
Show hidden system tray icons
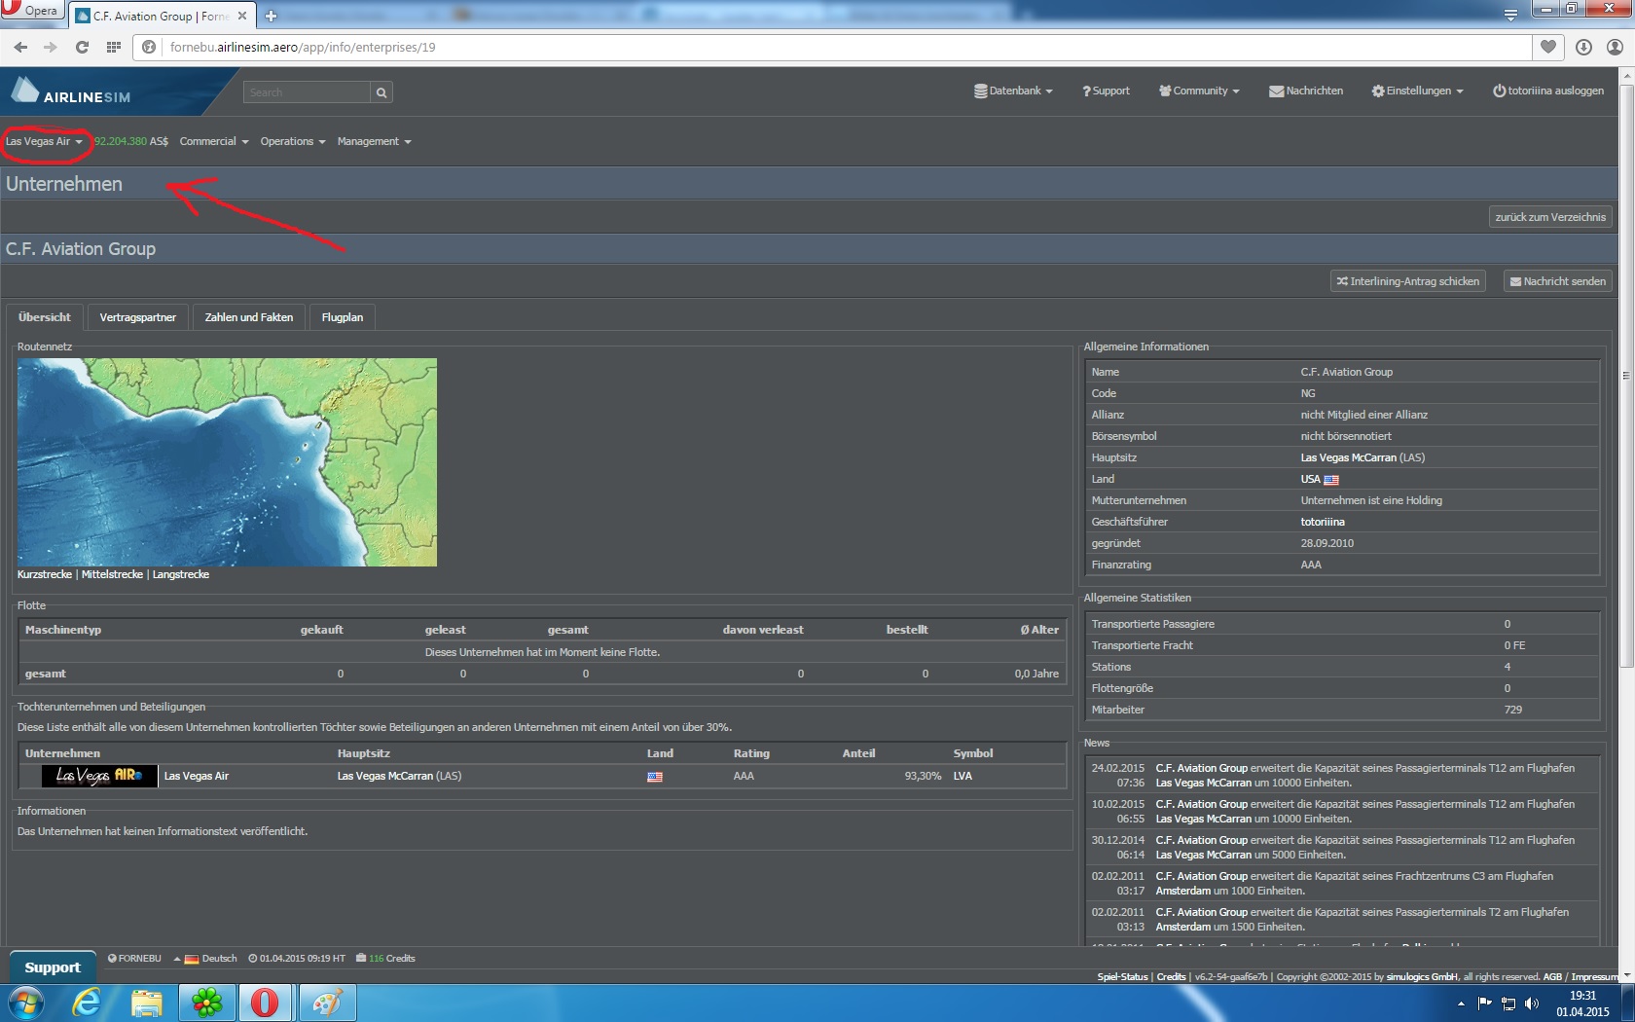click(x=1461, y=1004)
